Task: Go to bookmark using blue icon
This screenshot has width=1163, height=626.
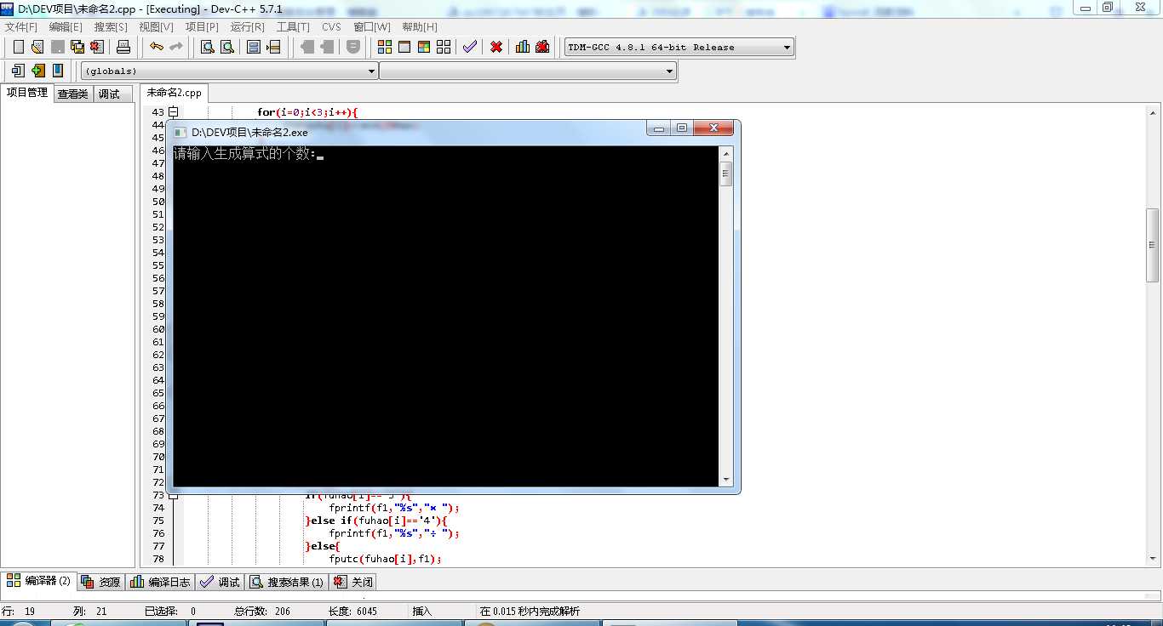Action: pos(58,71)
